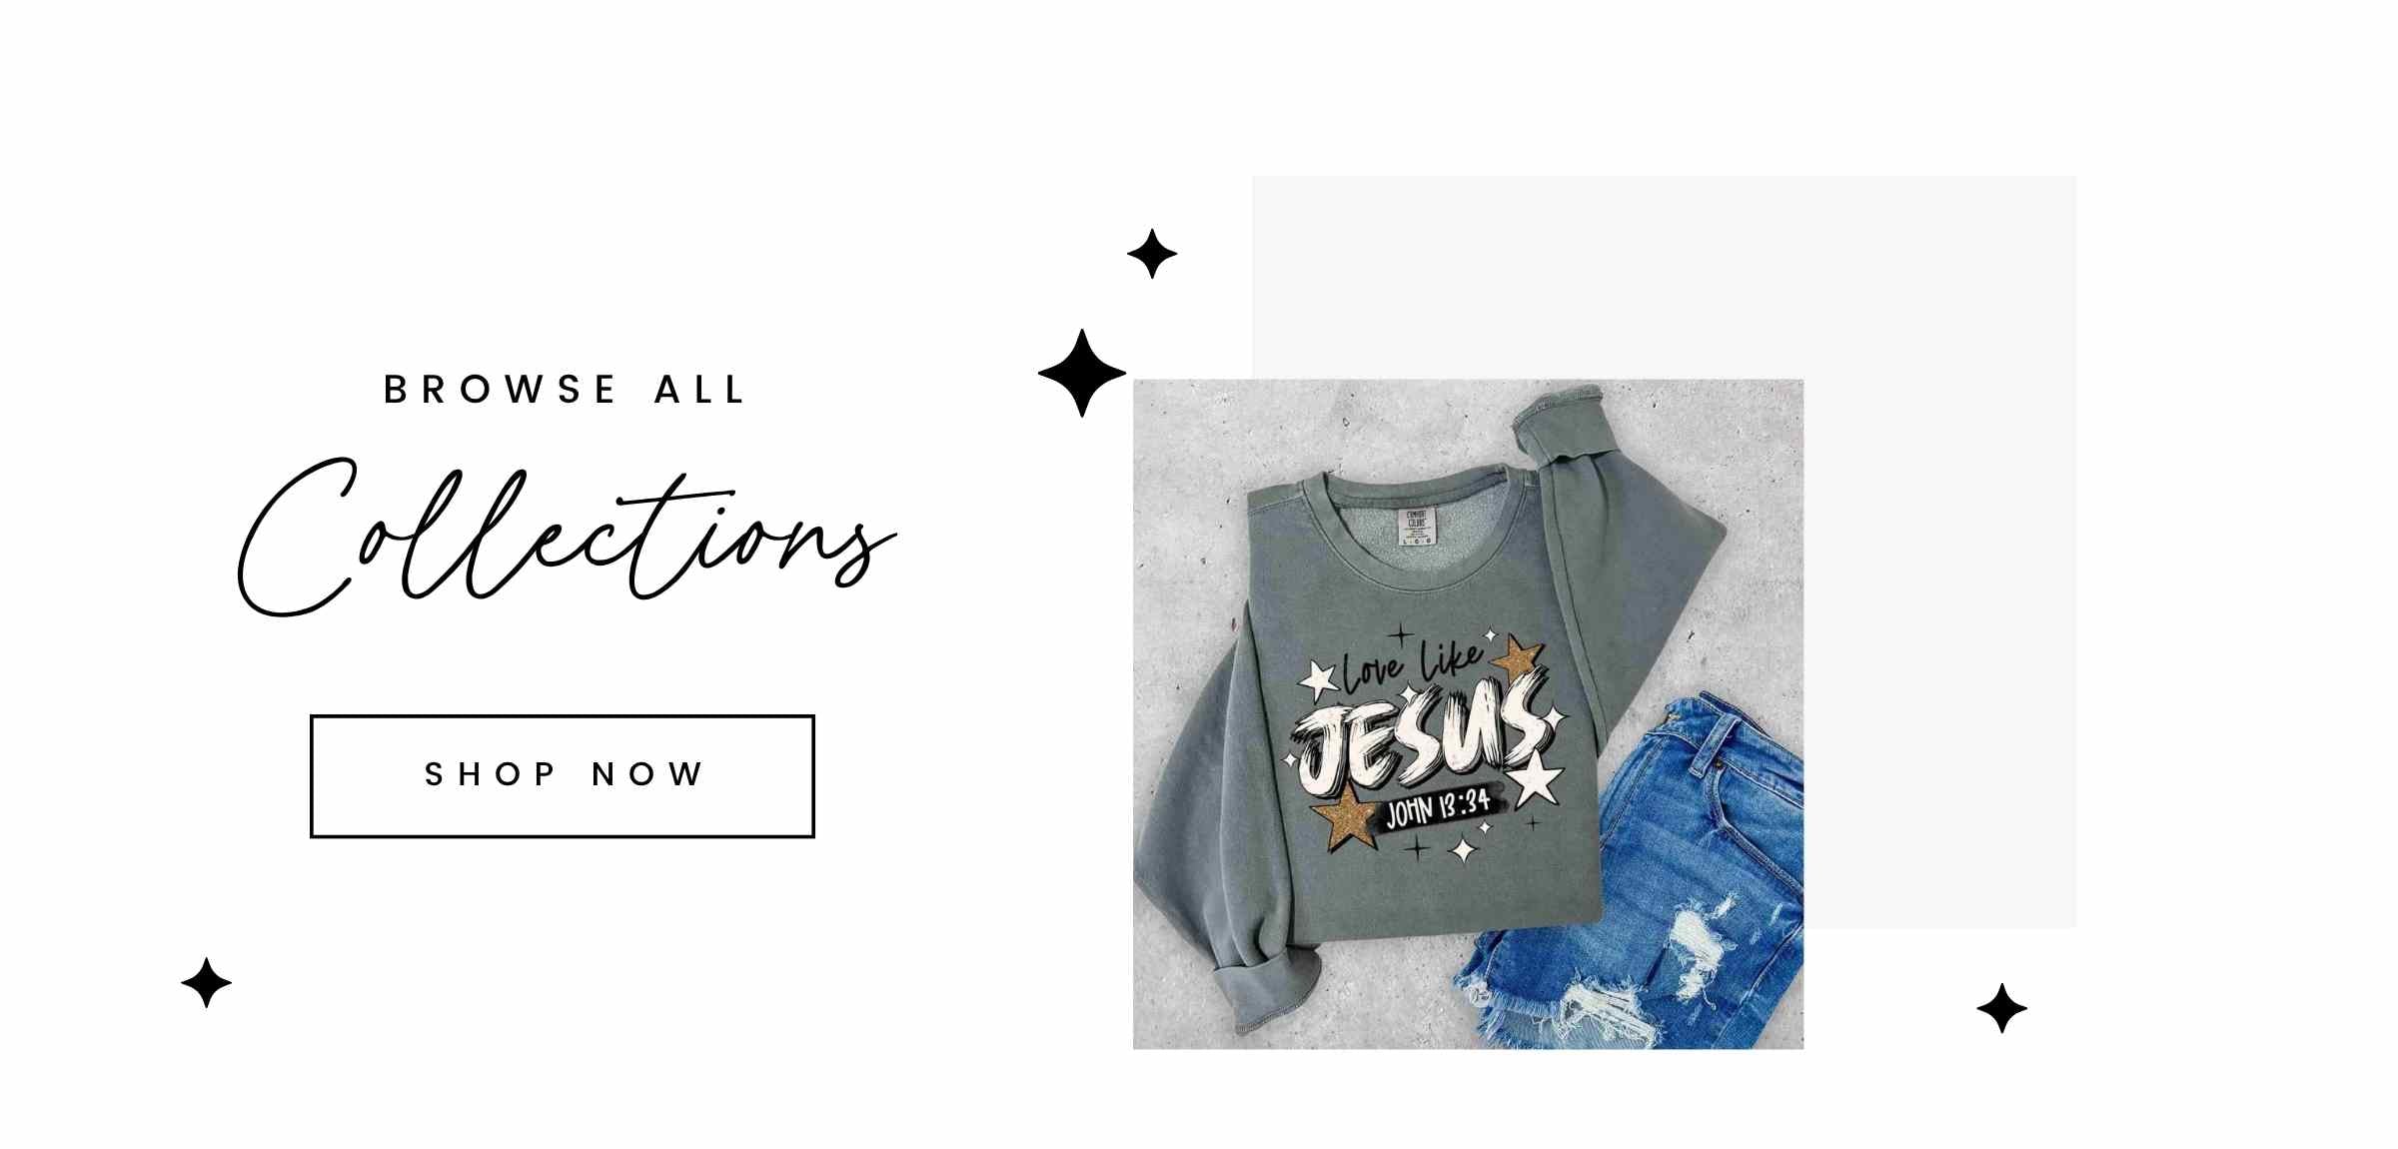Select the BROWSE ALL heading text

[566, 390]
